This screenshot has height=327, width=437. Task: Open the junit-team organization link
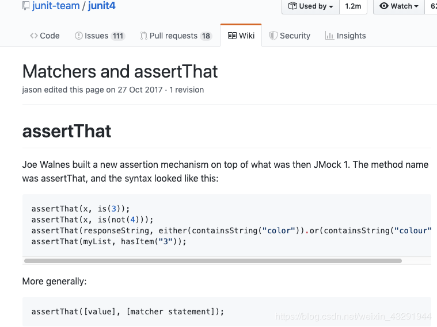pos(56,6)
